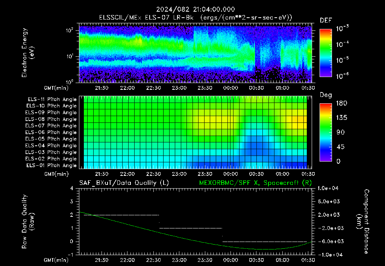The height and width of the screenshot is (266, 385).
Task: Click the 2.0e+03 tick on the distance axis
Action: [x=329, y=215]
